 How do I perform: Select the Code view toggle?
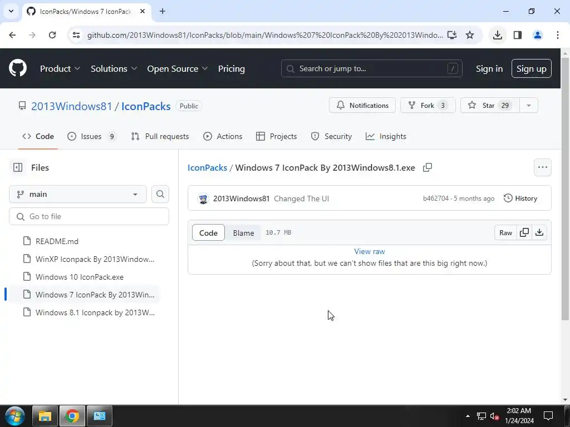coord(208,233)
